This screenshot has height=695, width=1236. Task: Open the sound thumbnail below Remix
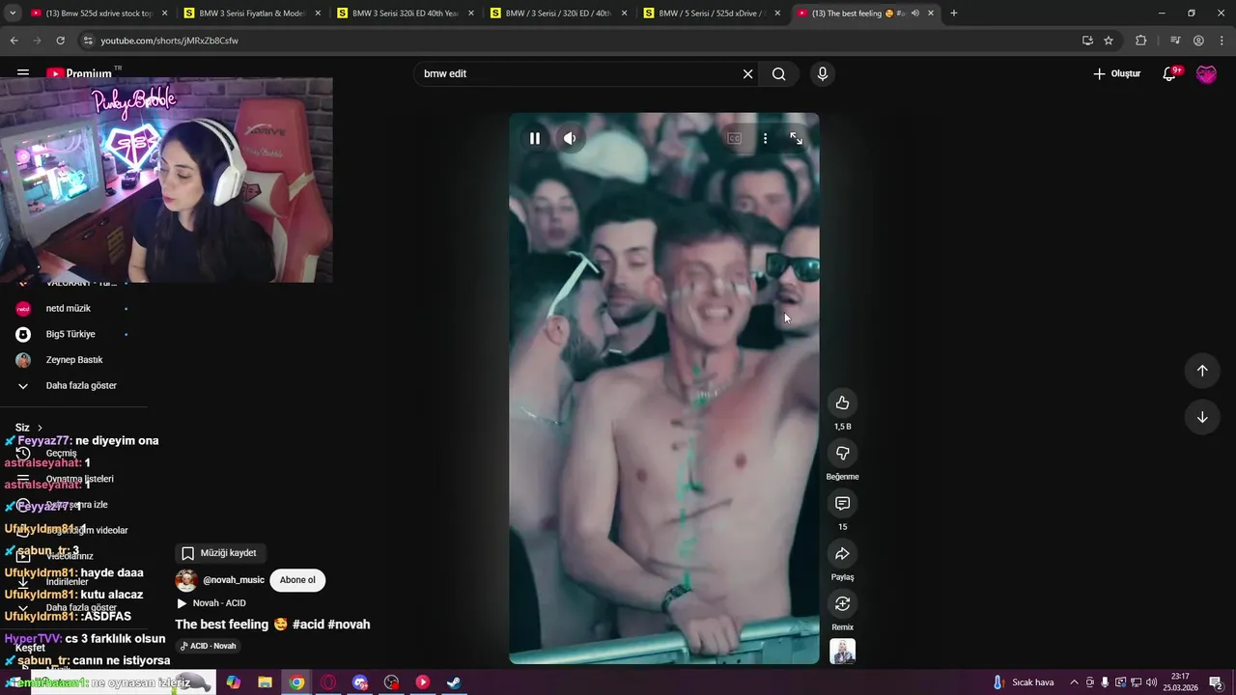842,652
